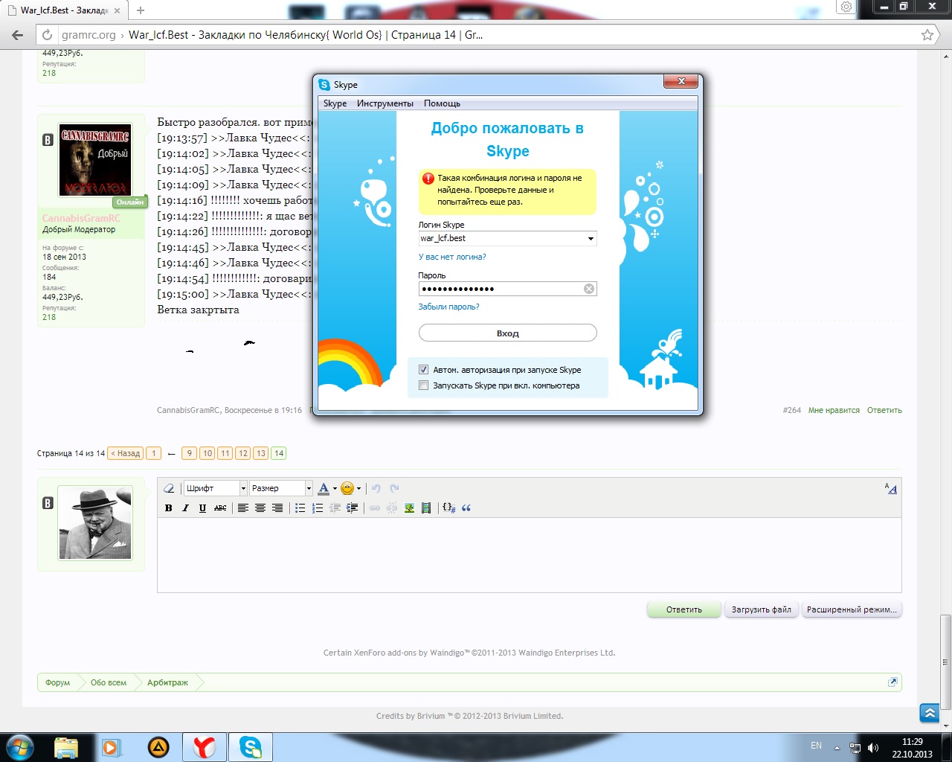Click the redo arrow in the editor
This screenshot has height=762, width=952.
tap(394, 488)
